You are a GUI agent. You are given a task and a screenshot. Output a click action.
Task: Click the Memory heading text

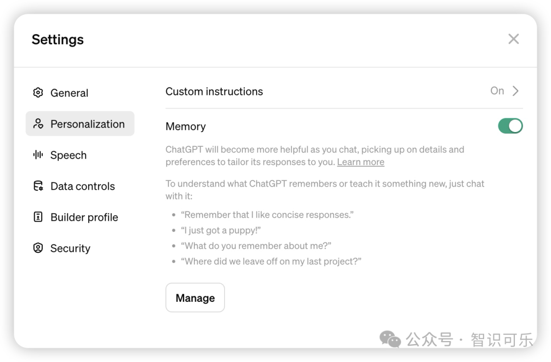(x=186, y=126)
